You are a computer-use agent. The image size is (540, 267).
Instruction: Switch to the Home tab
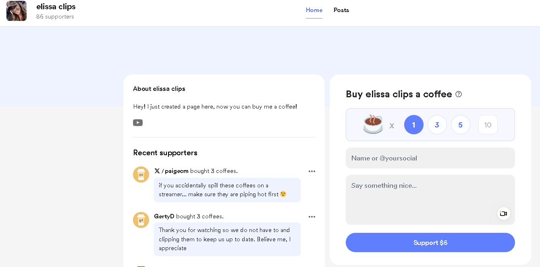click(x=314, y=10)
